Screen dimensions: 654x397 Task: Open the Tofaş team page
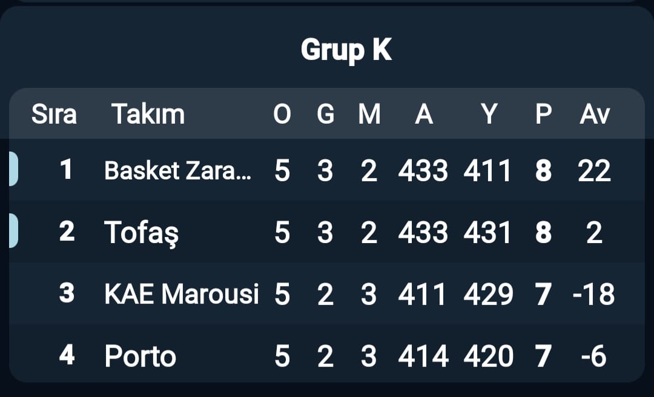click(x=141, y=233)
